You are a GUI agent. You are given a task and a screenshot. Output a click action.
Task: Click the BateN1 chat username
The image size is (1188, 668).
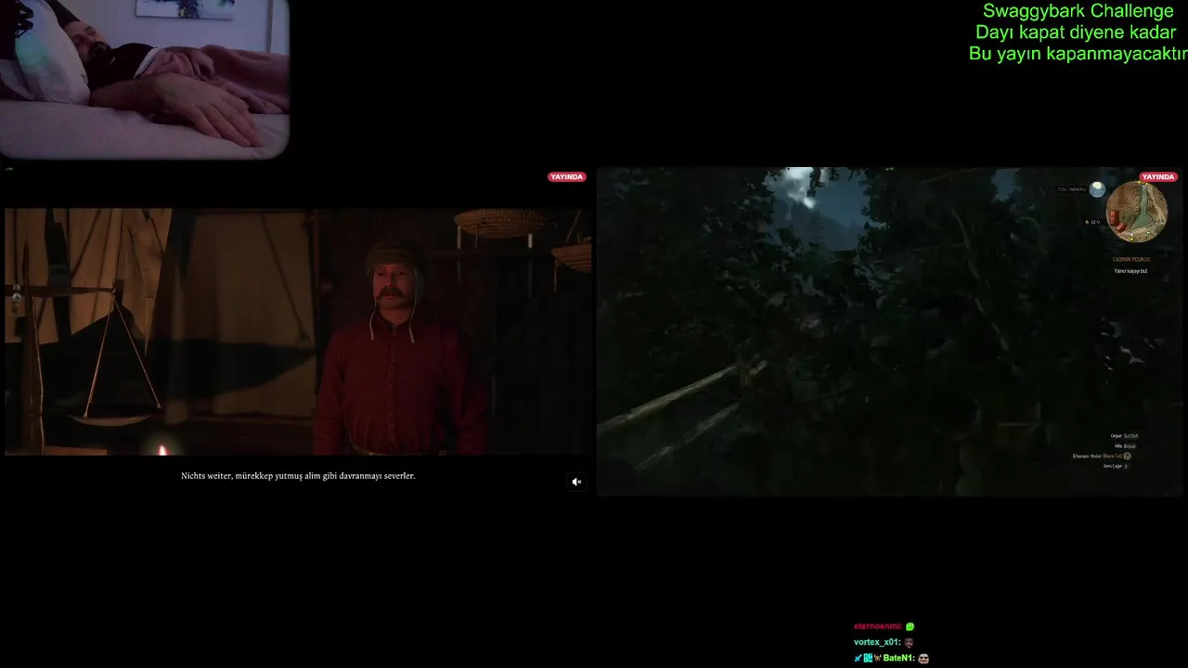coord(898,658)
